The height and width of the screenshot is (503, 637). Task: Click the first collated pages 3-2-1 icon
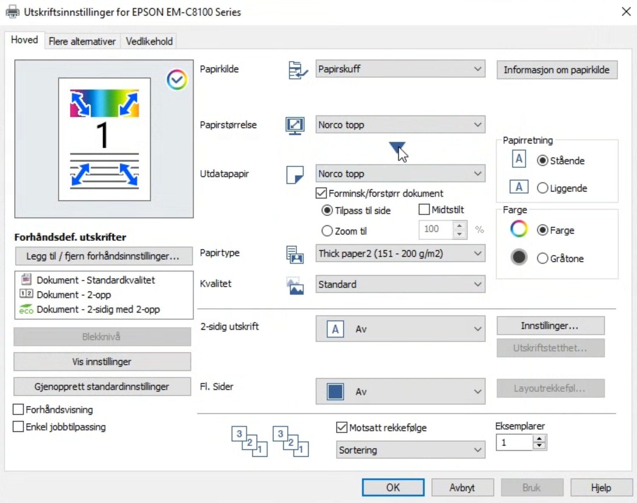[249, 441]
